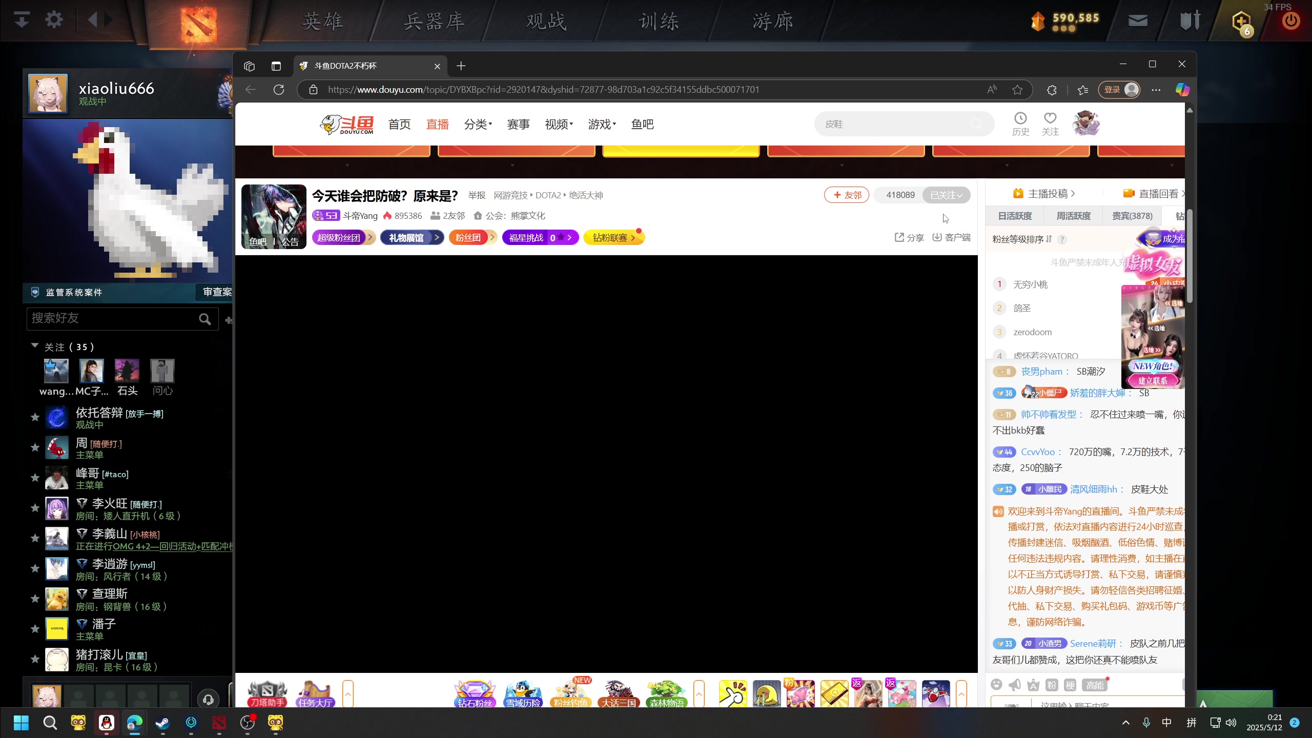
Task: Open 钻石粉丝 icon
Action: click(x=475, y=694)
